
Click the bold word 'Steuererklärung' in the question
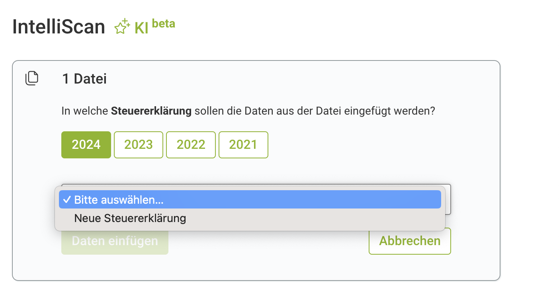(x=151, y=111)
